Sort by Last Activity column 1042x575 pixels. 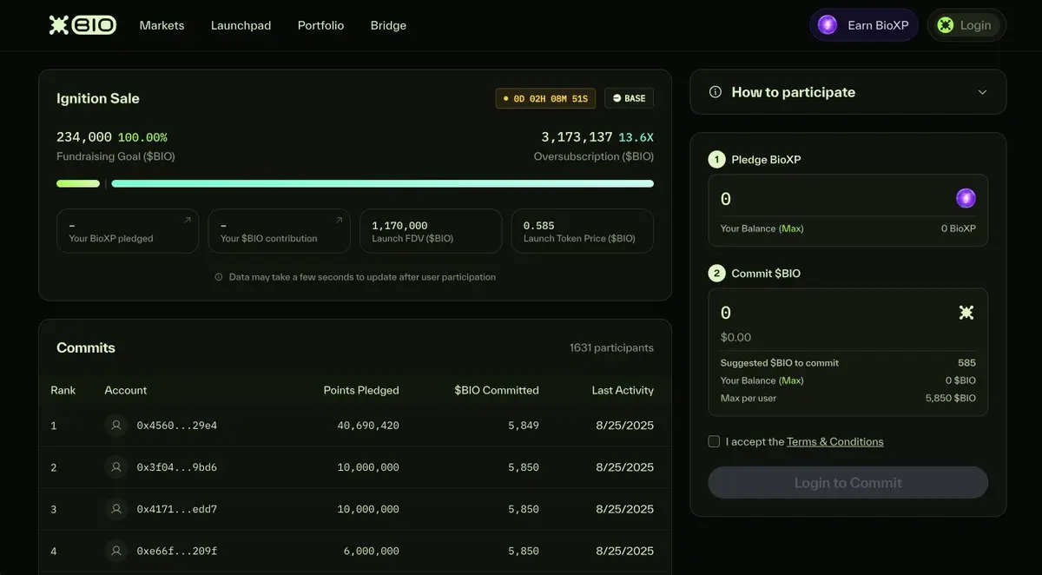pyautogui.click(x=623, y=390)
